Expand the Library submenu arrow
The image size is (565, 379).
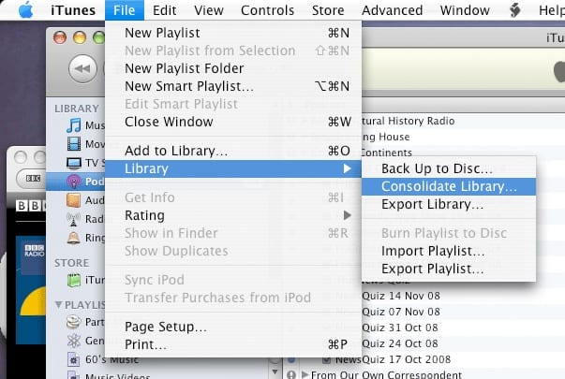click(x=347, y=168)
